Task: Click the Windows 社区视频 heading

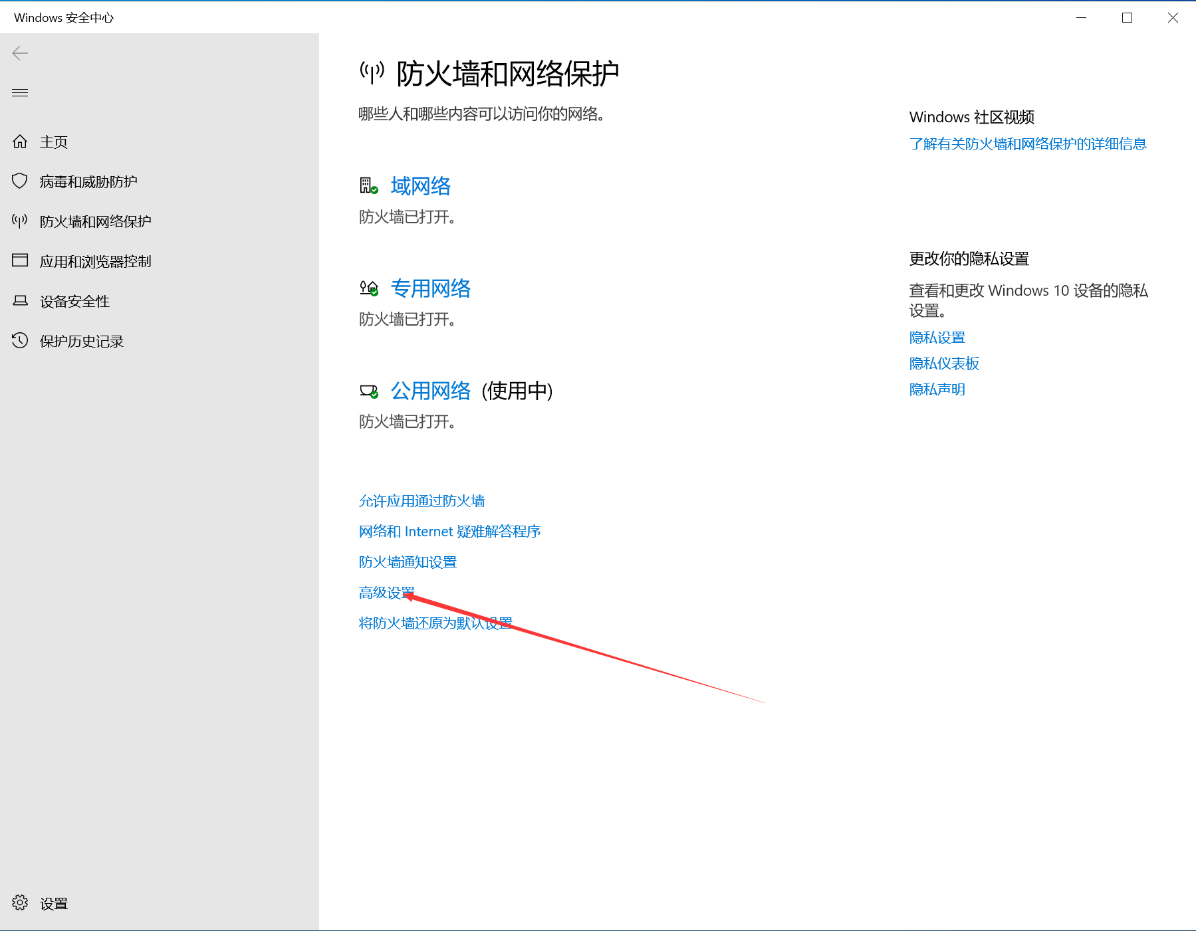Action: 972,118
